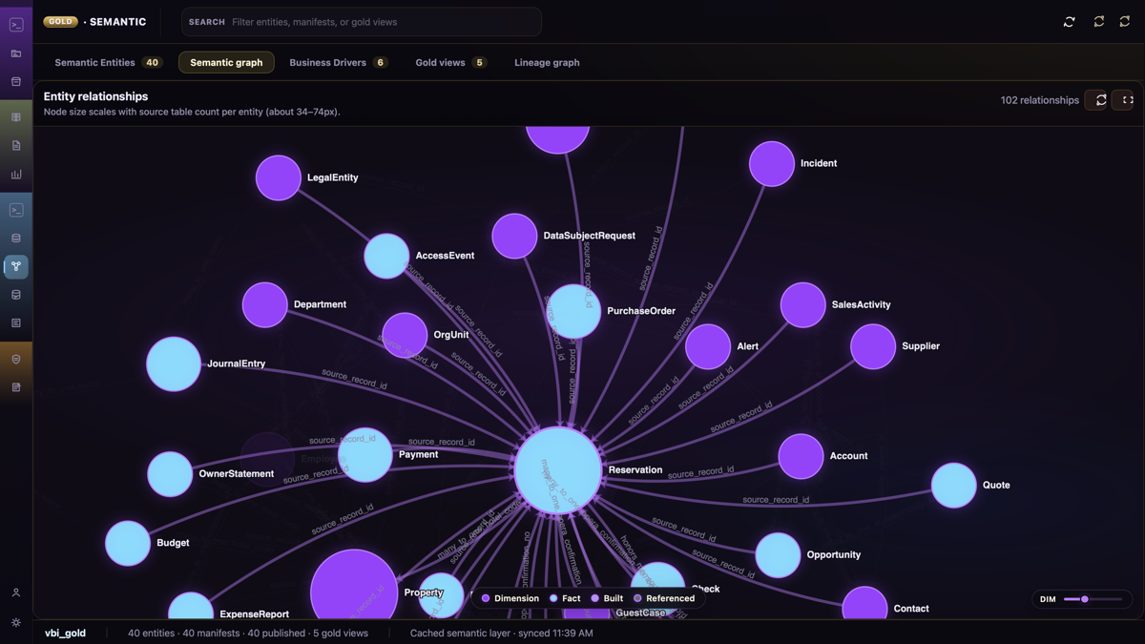
Task: Open the shield governance sidebar icon
Action: pos(16,359)
